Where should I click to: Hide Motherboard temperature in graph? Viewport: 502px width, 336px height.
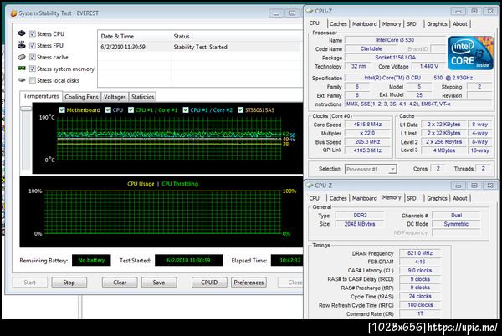[x=62, y=110]
